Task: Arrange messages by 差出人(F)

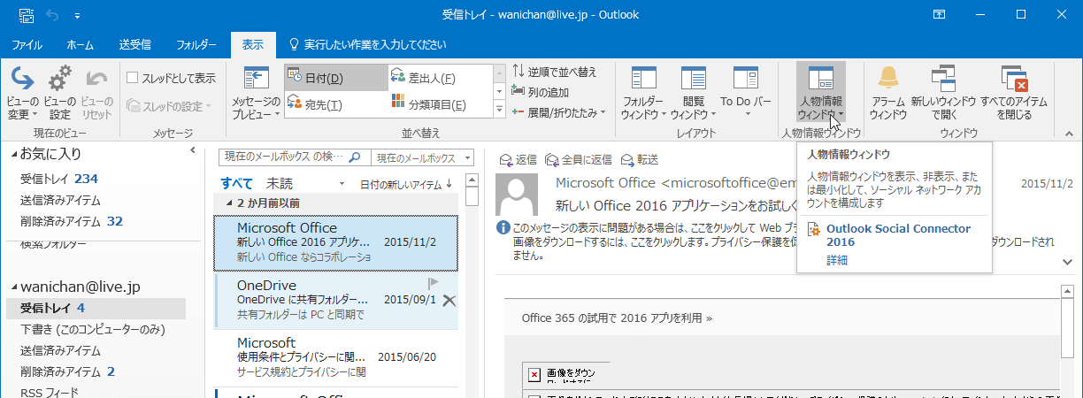Action: [439, 78]
